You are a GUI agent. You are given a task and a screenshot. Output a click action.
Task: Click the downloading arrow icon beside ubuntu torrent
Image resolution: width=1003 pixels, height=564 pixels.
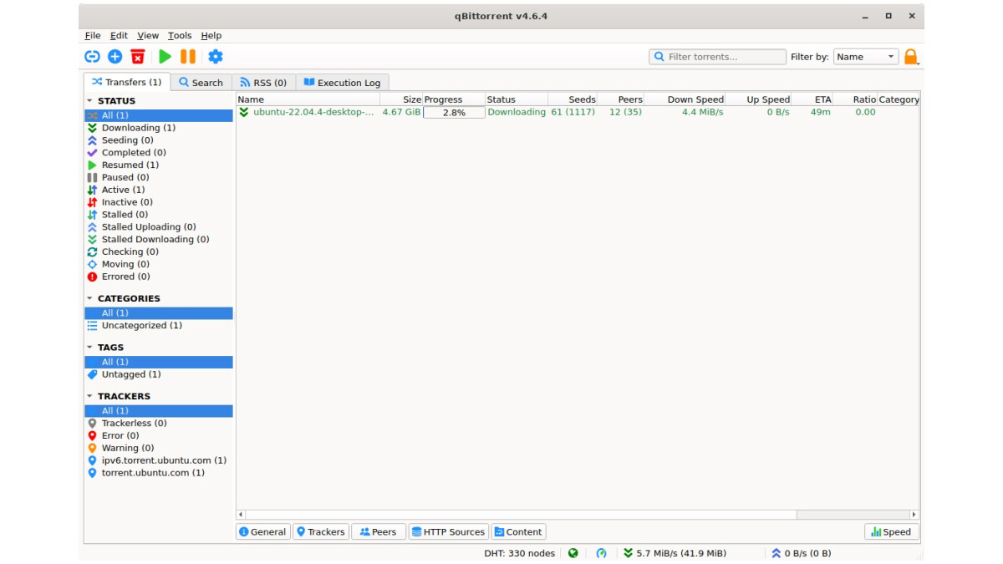click(244, 112)
